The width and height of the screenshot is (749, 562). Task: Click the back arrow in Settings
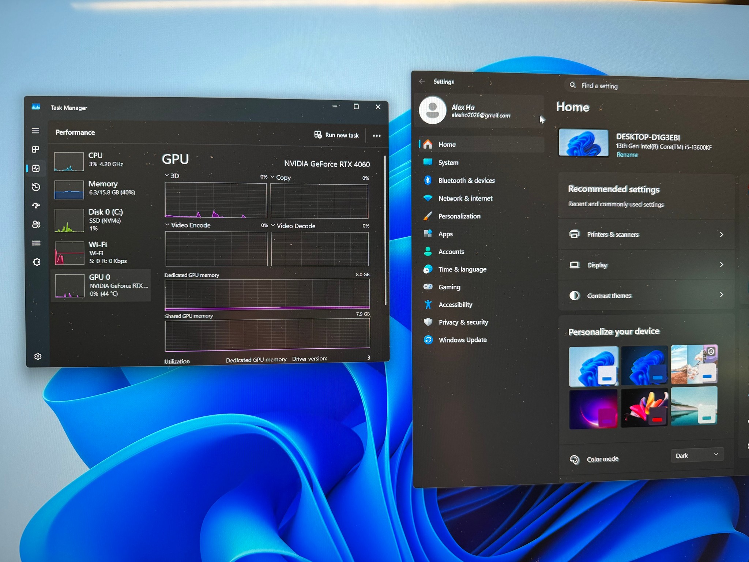[x=422, y=81]
